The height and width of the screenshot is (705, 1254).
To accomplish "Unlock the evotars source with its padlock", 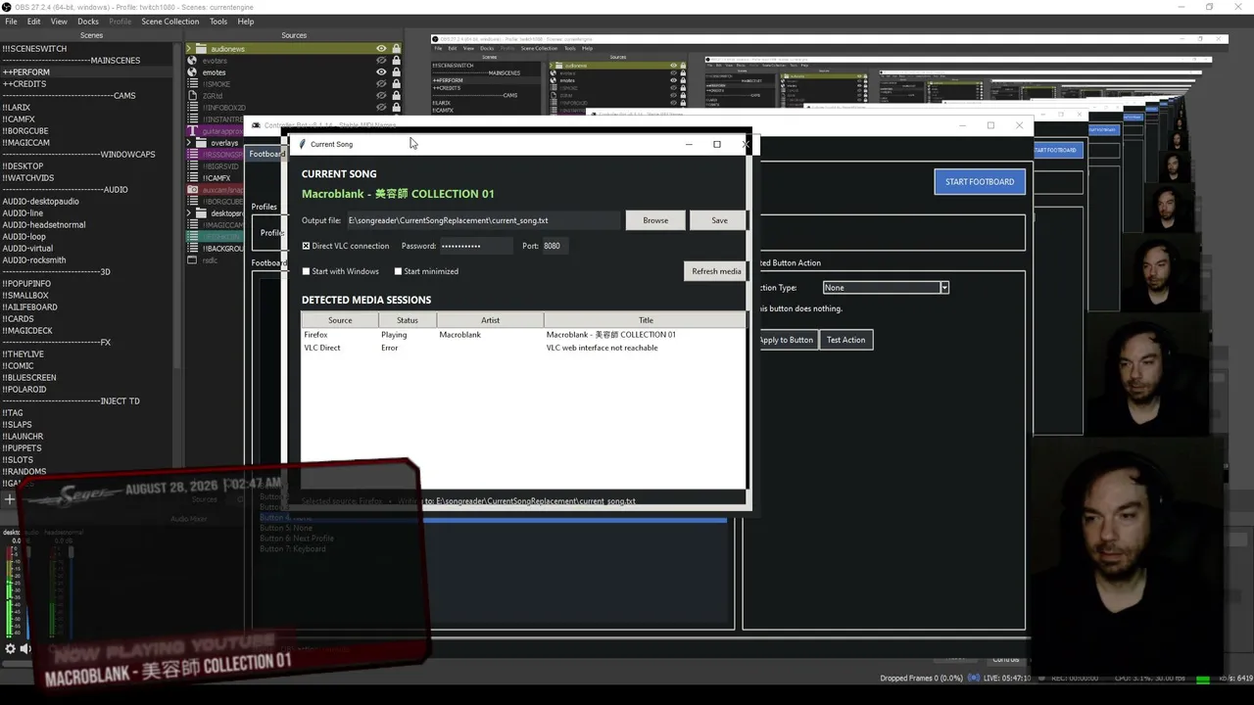I will pos(396,61).
